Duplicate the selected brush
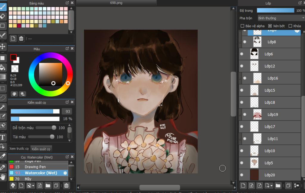 pyautogui.click(x=56, y=186)
